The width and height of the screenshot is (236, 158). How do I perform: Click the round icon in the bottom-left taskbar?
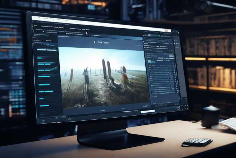pos(69,119)
